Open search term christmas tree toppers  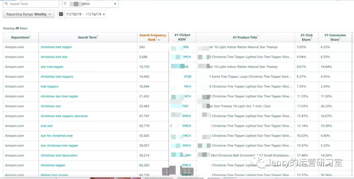click(57, 76)
